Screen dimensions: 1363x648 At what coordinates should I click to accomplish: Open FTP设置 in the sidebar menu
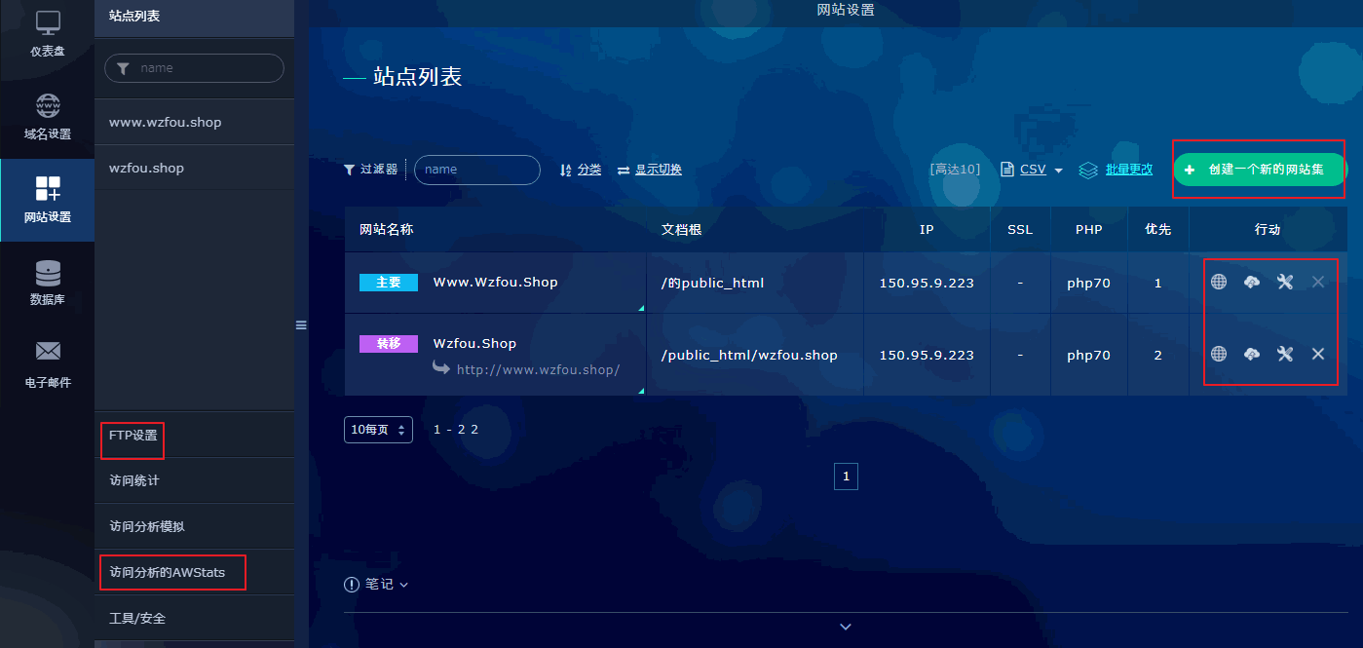(x=133, y=436)
